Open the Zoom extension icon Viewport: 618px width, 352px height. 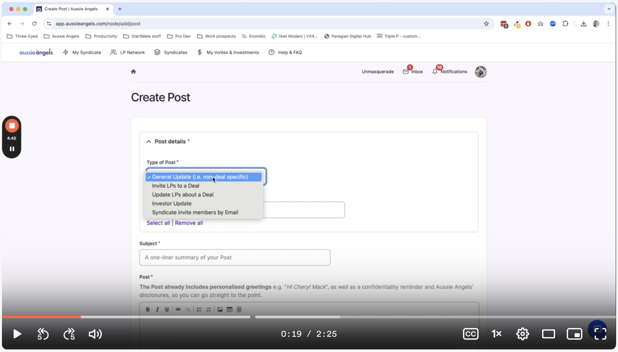553,24
